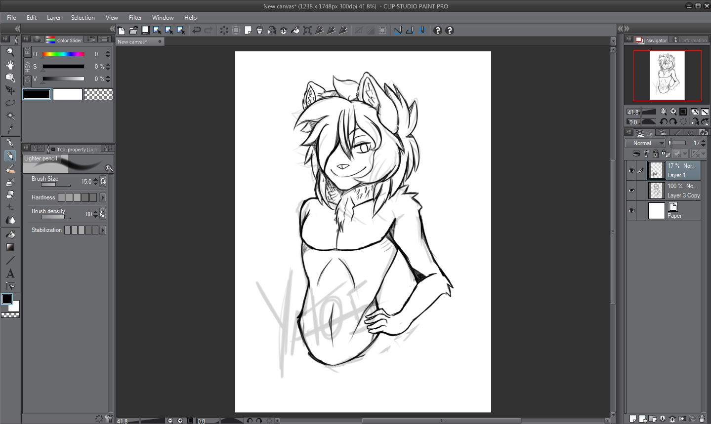Hide the Paper layer with its eye icon
The height and width of the screenshot is (424, 711).
point(631,211)
